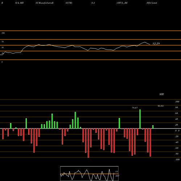Click the RSI axis label 50
This screenshot has width=181, height=181.
click(3, 47)
